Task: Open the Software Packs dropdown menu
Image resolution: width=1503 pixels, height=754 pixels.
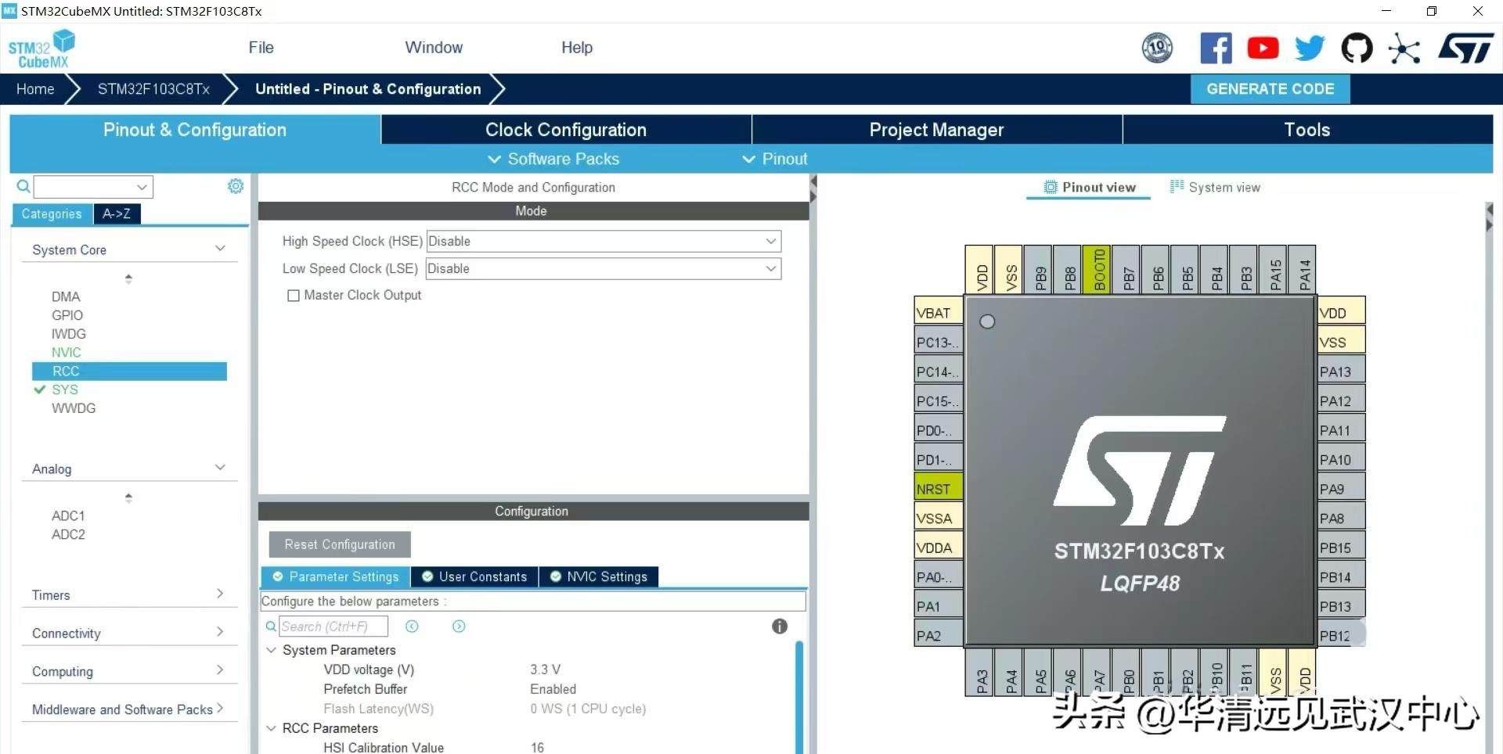Action: pos(553,159)
